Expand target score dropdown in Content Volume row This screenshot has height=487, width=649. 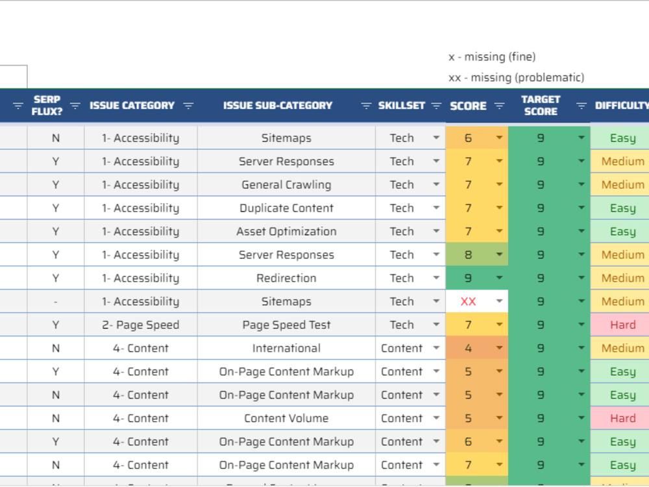(582, 418)
